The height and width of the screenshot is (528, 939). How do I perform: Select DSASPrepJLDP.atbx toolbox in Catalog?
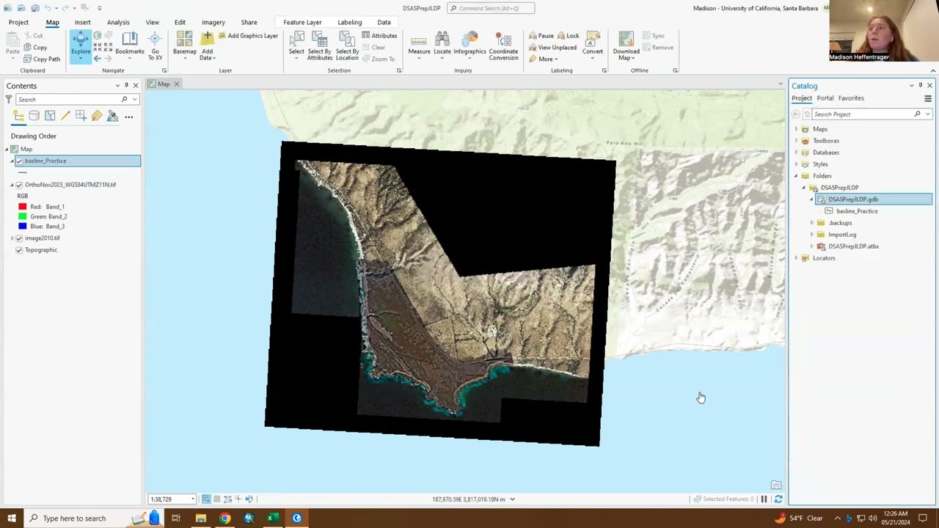pos(853,246)
